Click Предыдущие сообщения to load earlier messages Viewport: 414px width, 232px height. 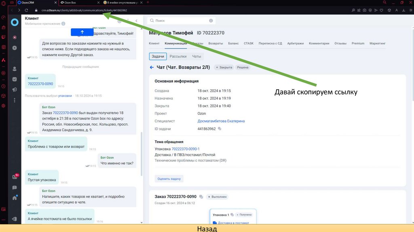[80, 67]
